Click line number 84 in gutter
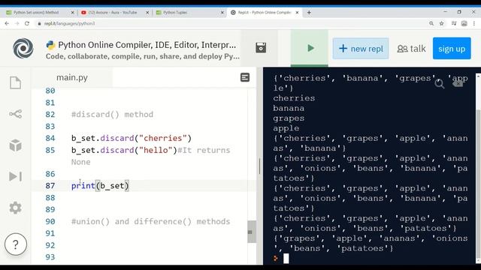This screenshot has height=270, width=481. pos(50,138)
